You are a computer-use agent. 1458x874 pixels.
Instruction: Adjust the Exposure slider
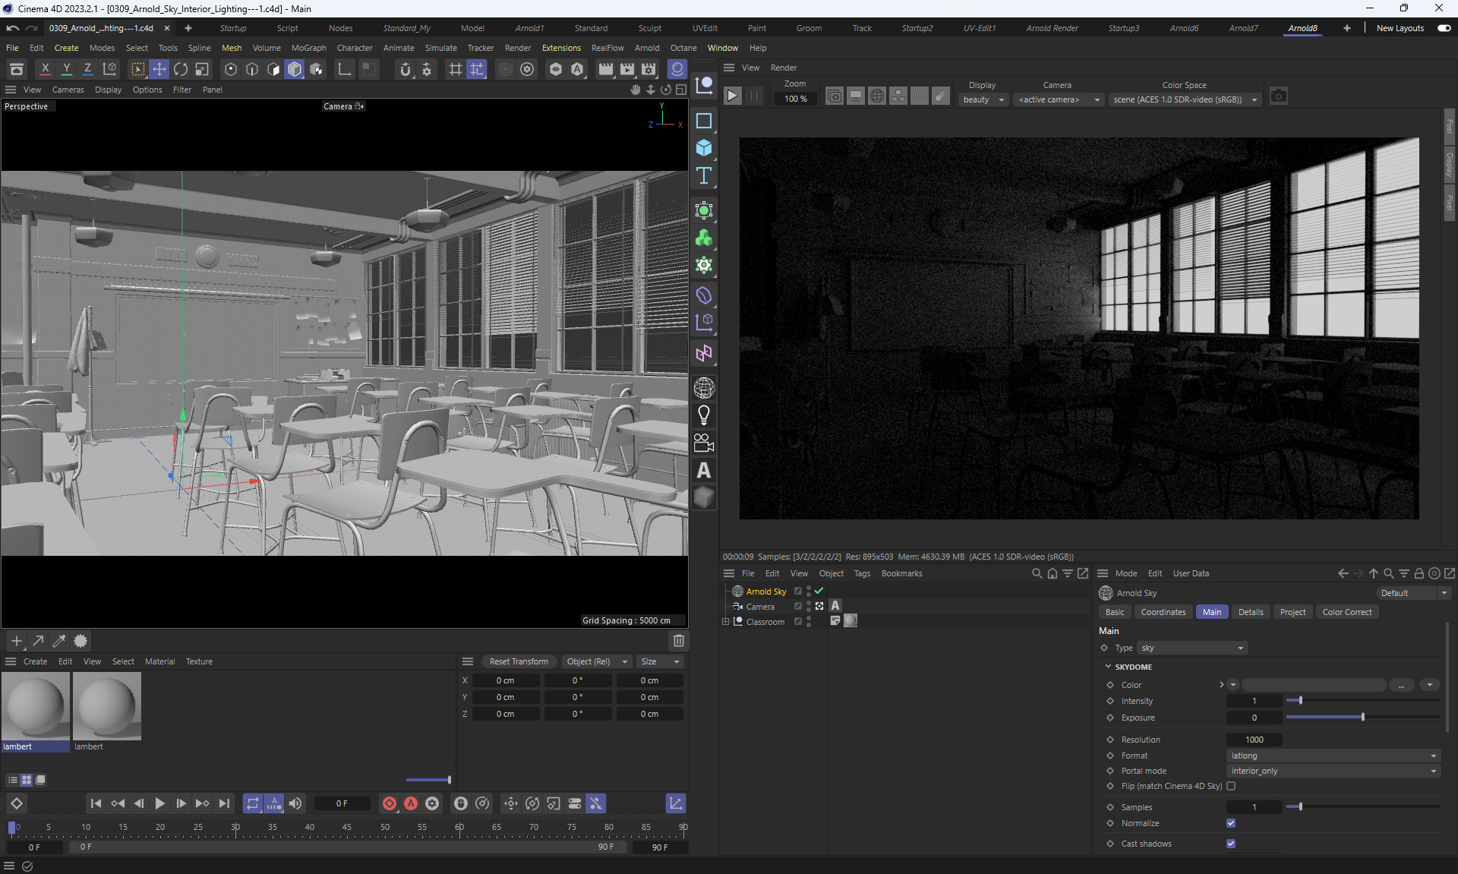click(x=1363, y=717)
